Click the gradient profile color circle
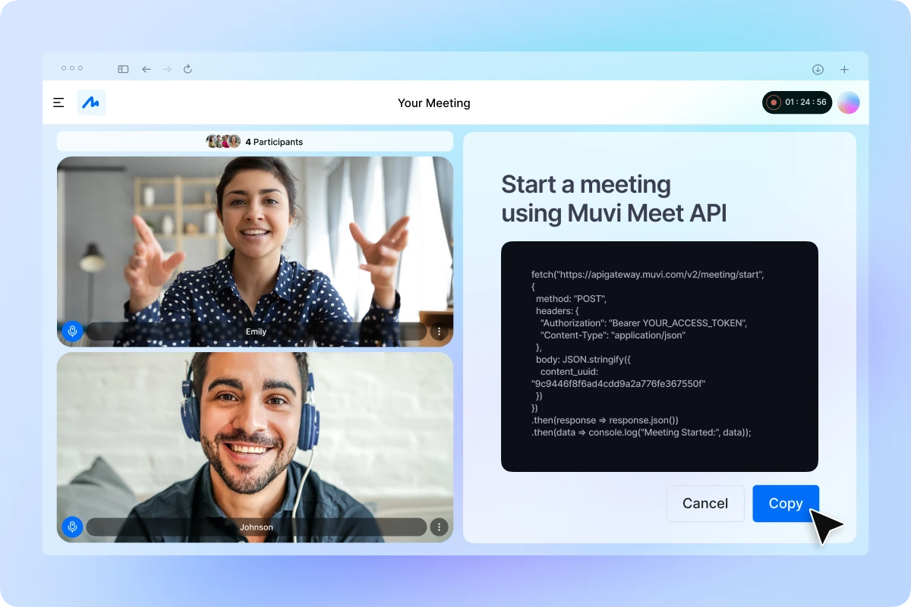The width and height of the screenshot is (911, 607). click(849, 102)
